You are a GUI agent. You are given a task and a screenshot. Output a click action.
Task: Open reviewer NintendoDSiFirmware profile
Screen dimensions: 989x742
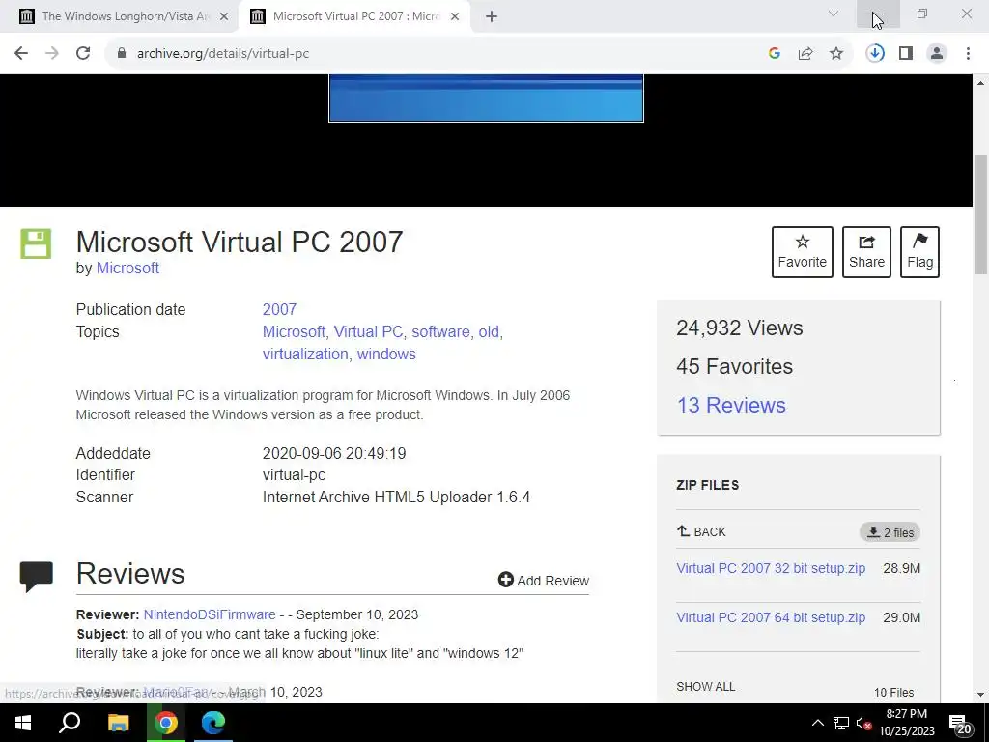pos(210,614)
